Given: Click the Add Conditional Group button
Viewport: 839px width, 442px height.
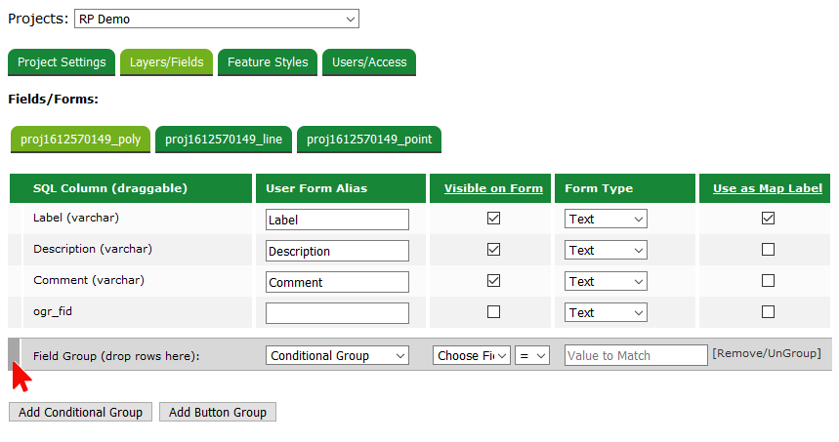Looking at the screenshot, I should click(80, 413).
